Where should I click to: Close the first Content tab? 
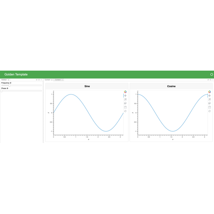click(x=52, y=80)
